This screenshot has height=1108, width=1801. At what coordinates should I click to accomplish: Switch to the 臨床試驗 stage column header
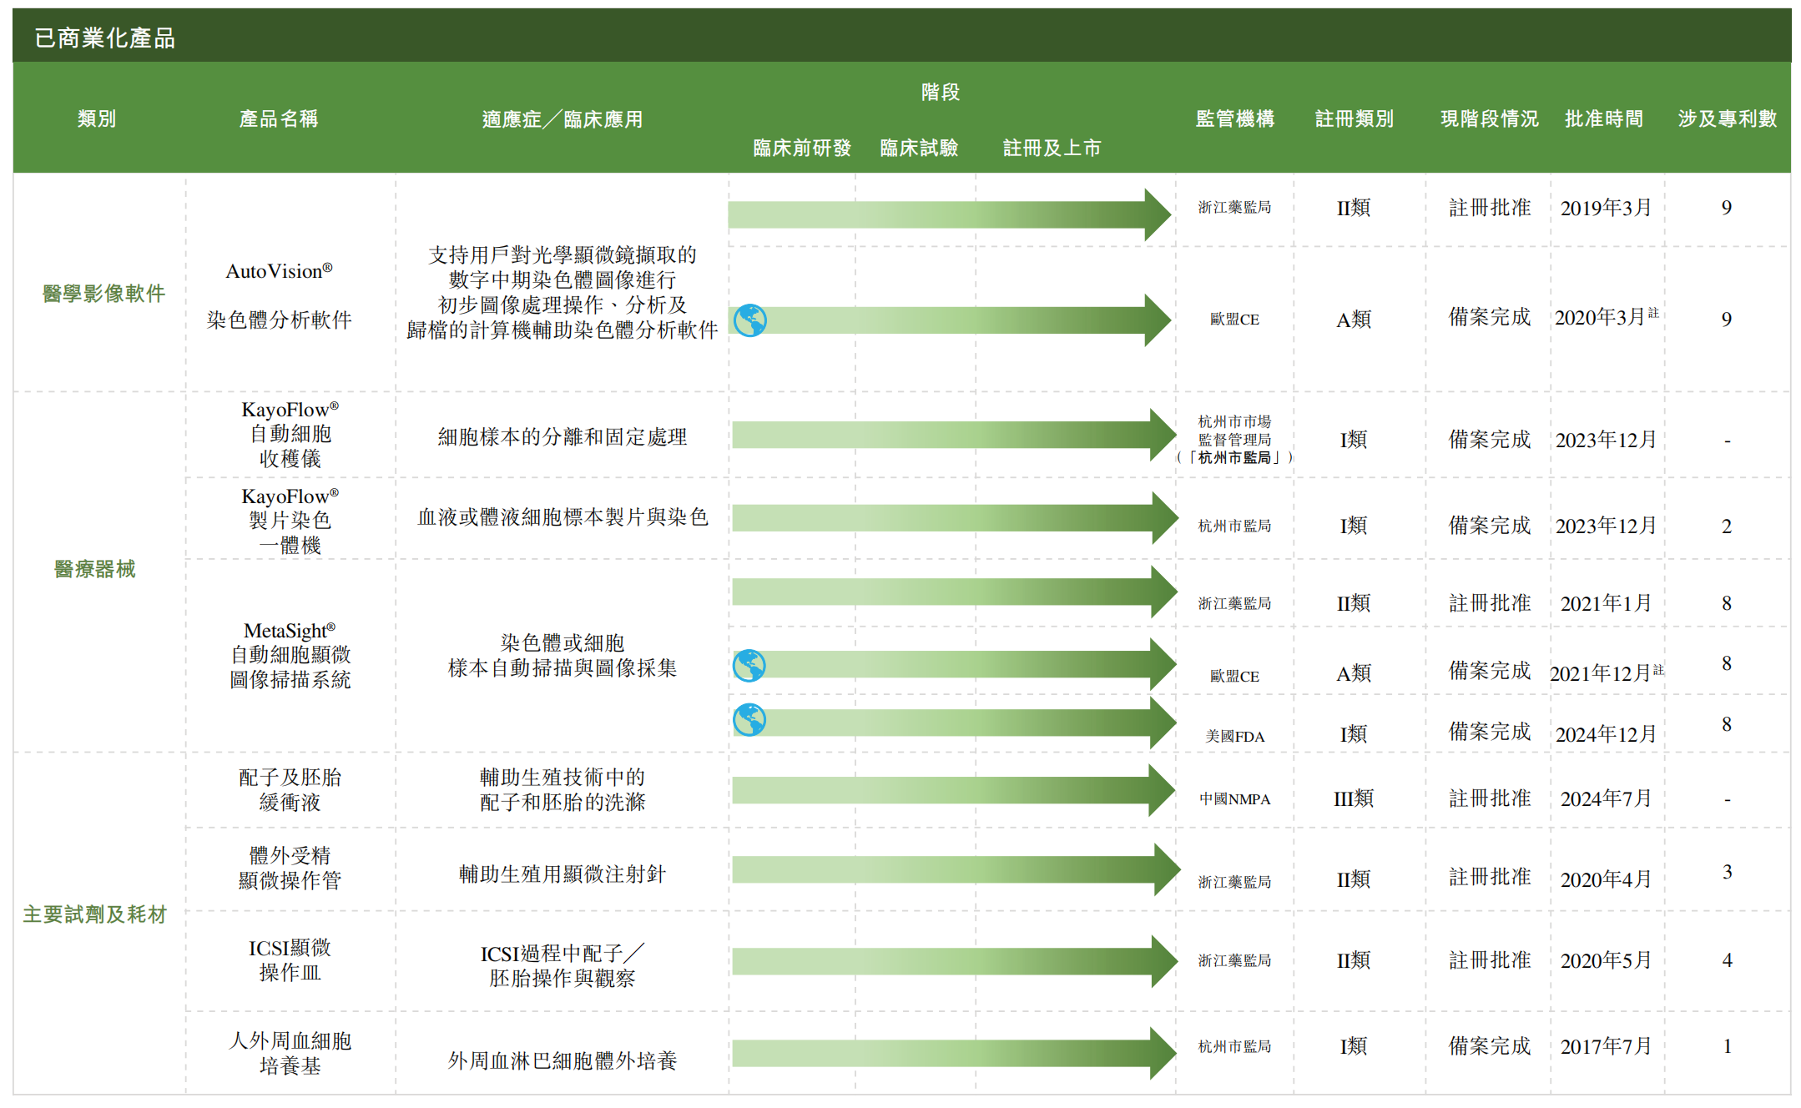[919, 148]
